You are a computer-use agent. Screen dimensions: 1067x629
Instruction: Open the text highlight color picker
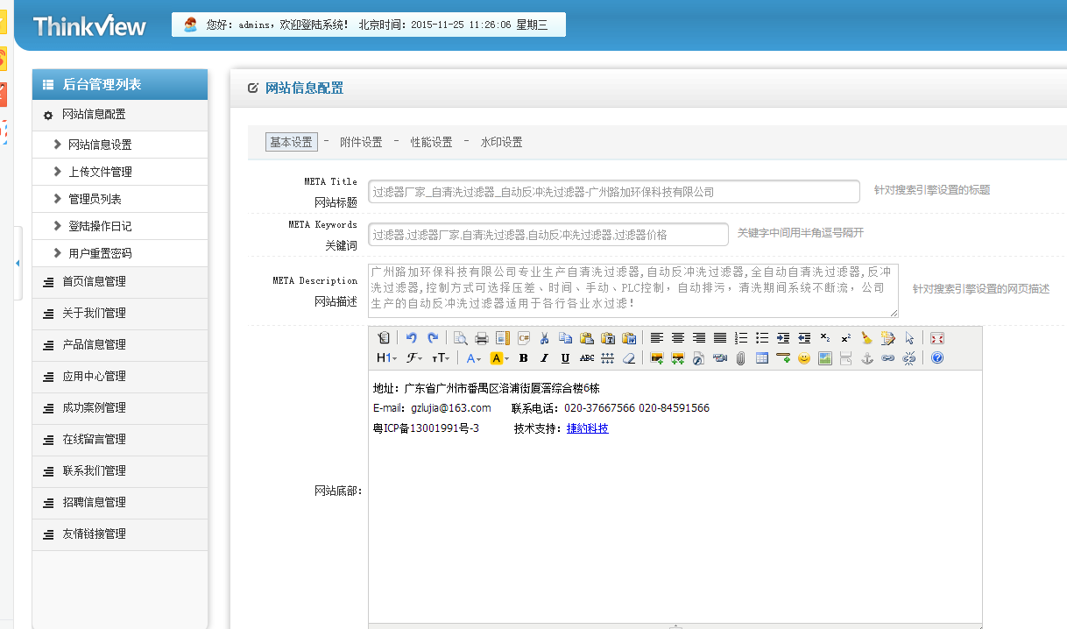point(499,358)
